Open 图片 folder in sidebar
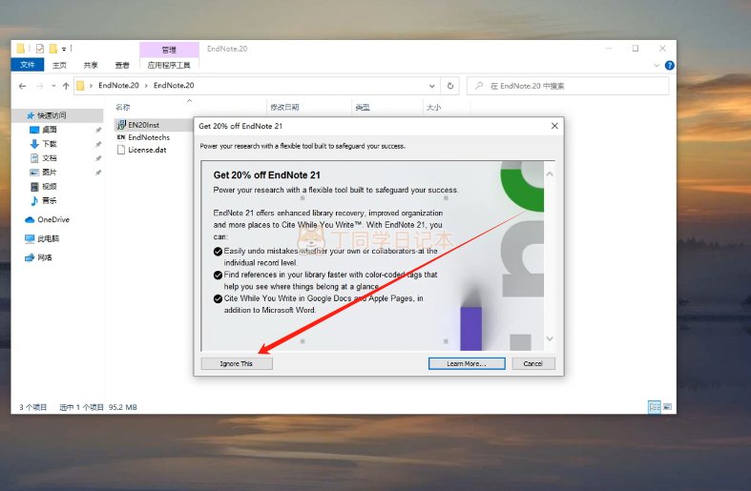This screenshot has height=491, width=751. pyautogui.click(x=50, y=173)
